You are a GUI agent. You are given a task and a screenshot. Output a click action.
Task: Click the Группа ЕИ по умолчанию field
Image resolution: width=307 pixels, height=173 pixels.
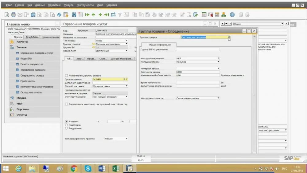tap(198, 49)
